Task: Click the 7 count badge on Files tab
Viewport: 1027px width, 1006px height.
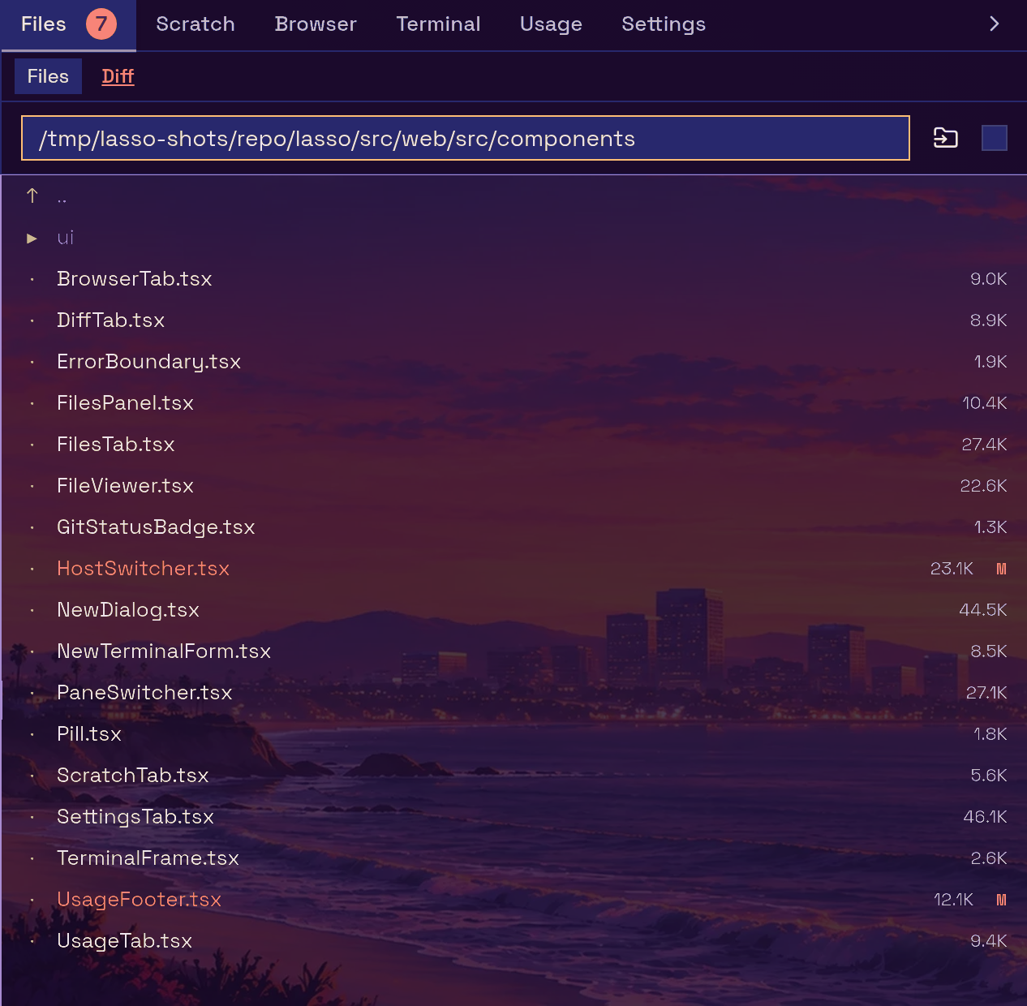Action: tap(101, 24)
